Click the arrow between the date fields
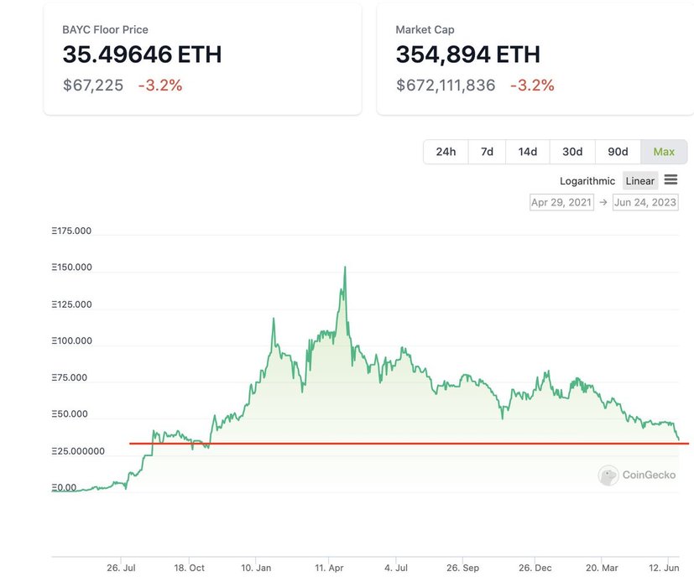The image size is (694, 587). click(603, 202)
